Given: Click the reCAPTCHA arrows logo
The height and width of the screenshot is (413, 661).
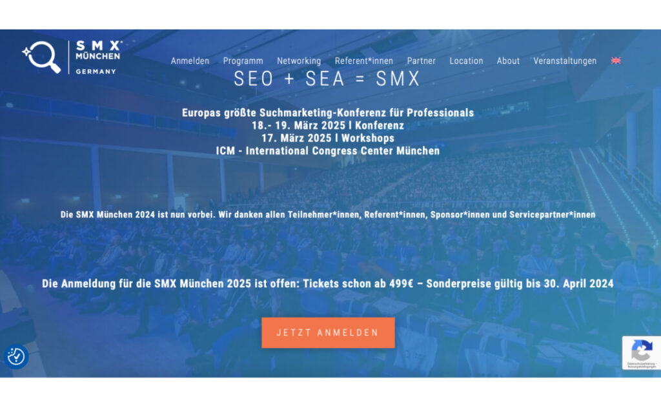Looking at the screenshot, I should coord(641,350).
